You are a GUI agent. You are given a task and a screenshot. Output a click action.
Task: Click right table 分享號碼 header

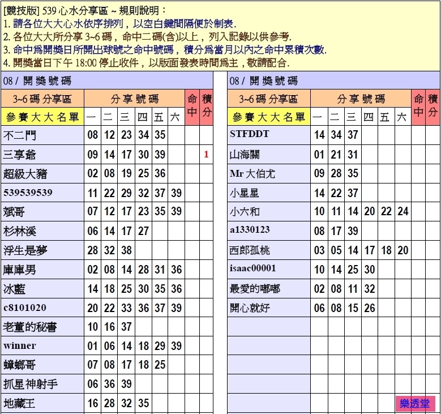tap(361, 99)
